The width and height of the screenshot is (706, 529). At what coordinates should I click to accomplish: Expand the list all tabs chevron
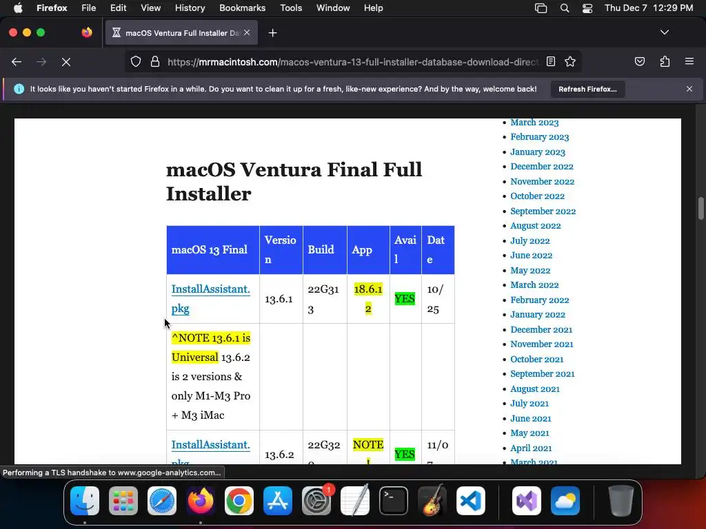pyautogui.click(x=665, y=32)
